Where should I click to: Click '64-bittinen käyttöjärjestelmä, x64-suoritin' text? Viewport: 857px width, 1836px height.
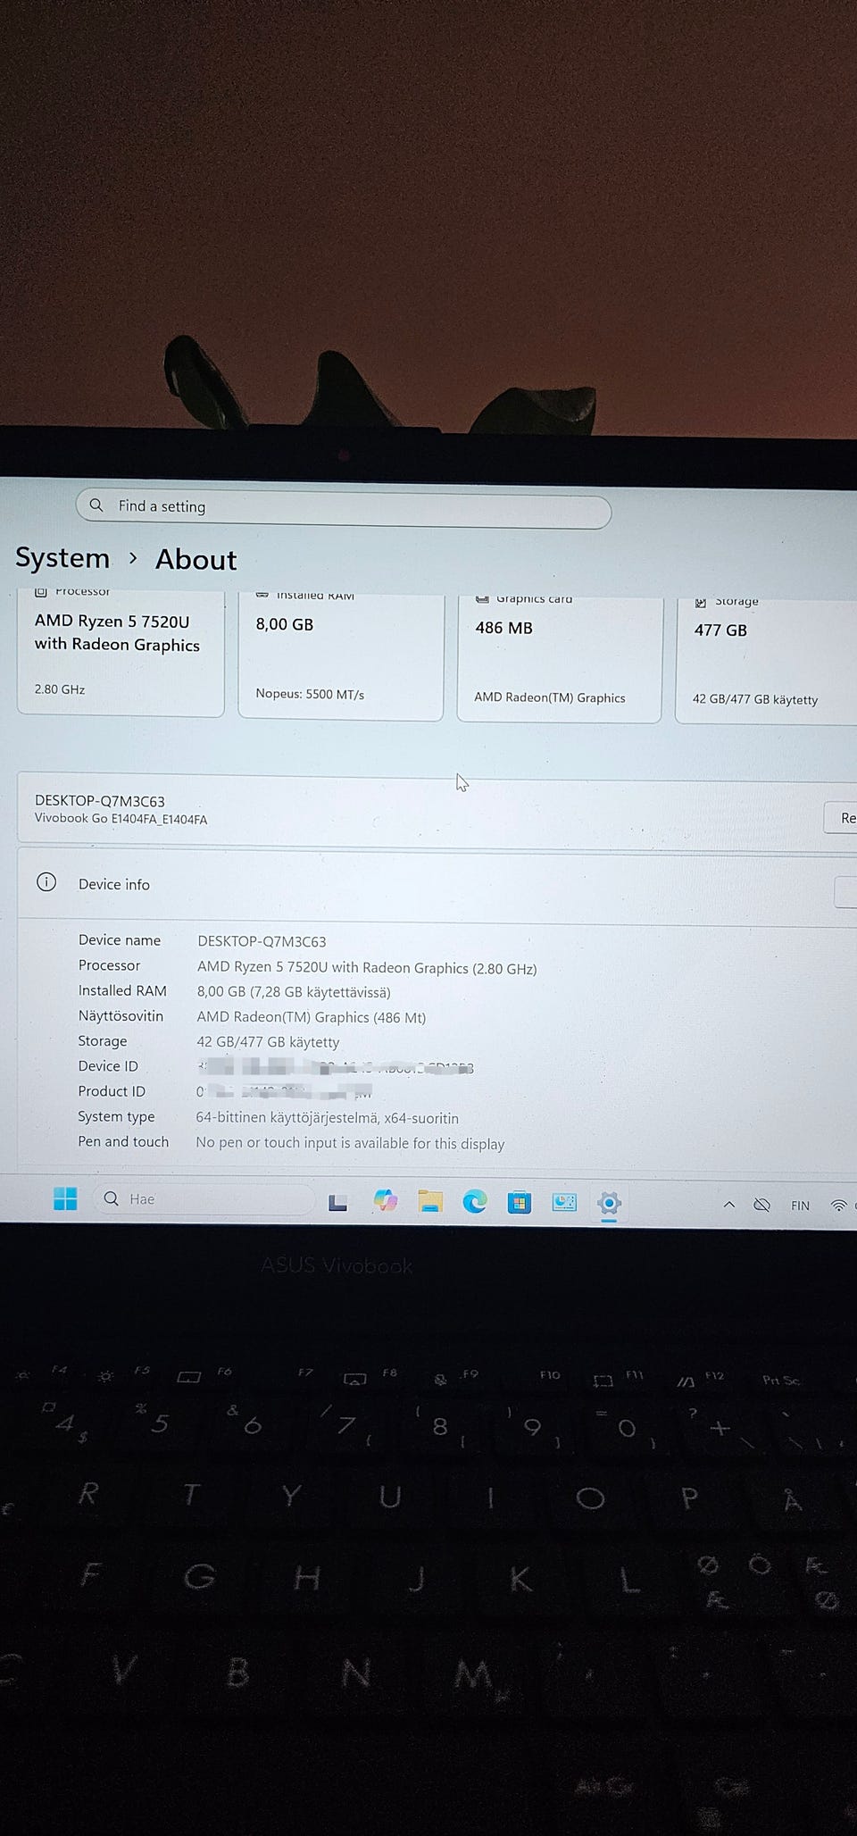pos(328,1118)
